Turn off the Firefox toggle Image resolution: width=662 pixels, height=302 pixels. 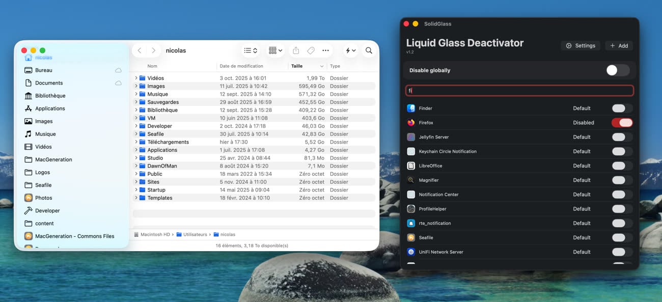[x=622, y=123]
